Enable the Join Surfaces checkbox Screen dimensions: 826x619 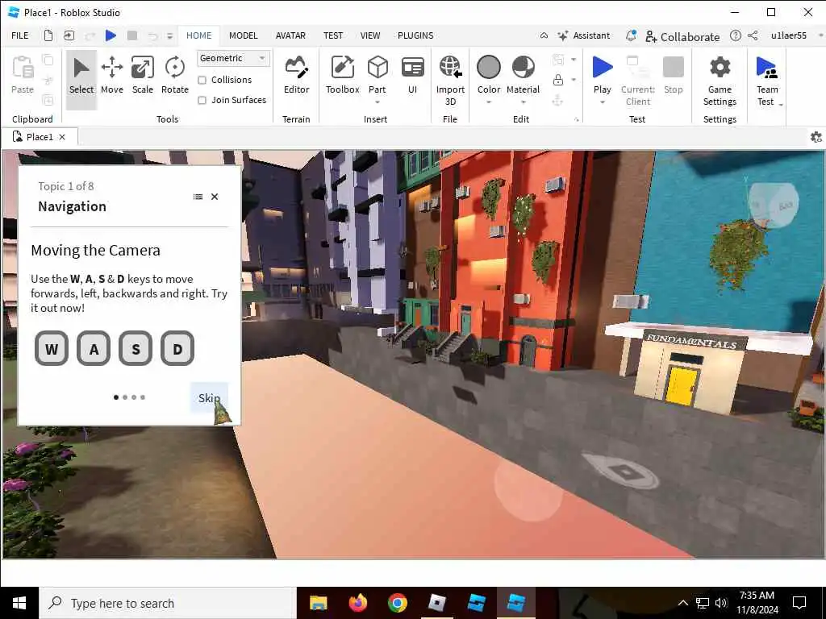(202, 100)
